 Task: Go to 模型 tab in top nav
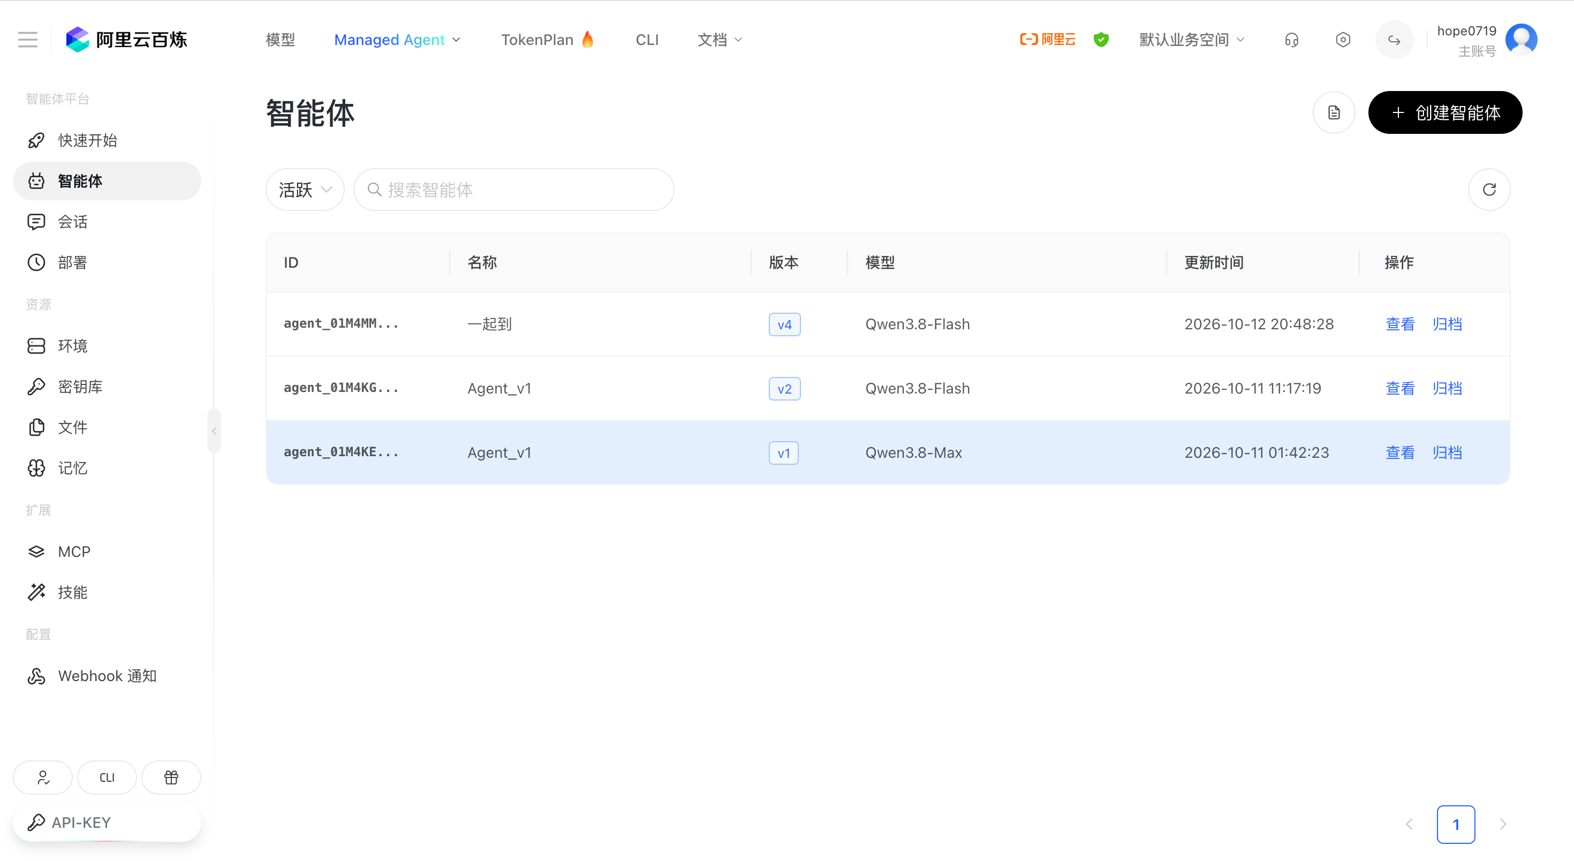click(281, 40)
